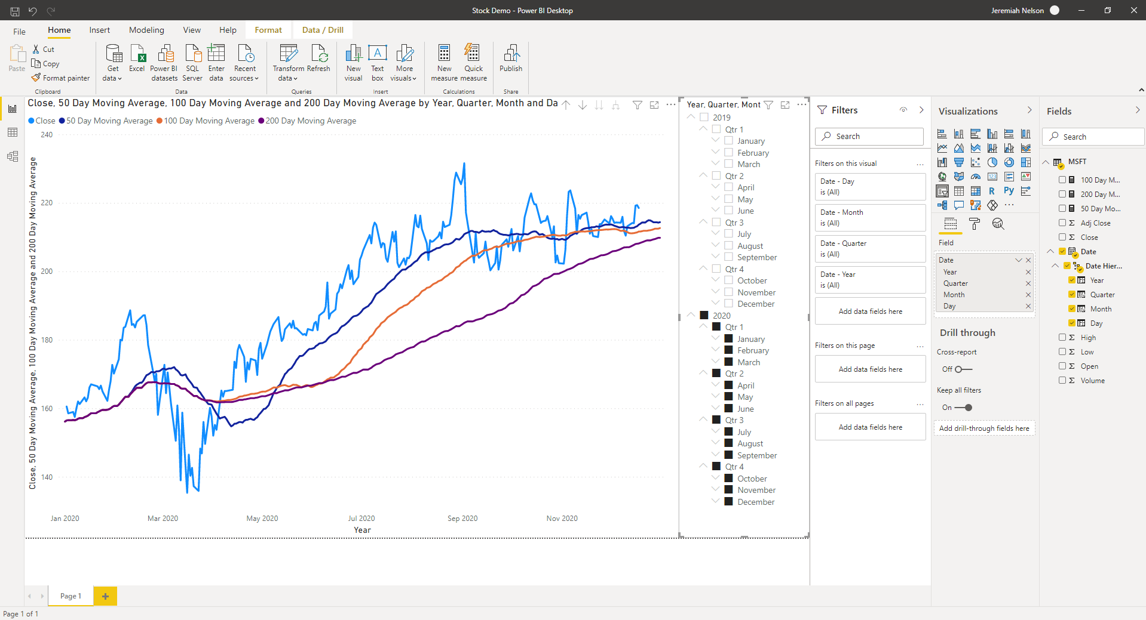Select the Gauge visualization

tap(976, 177)
